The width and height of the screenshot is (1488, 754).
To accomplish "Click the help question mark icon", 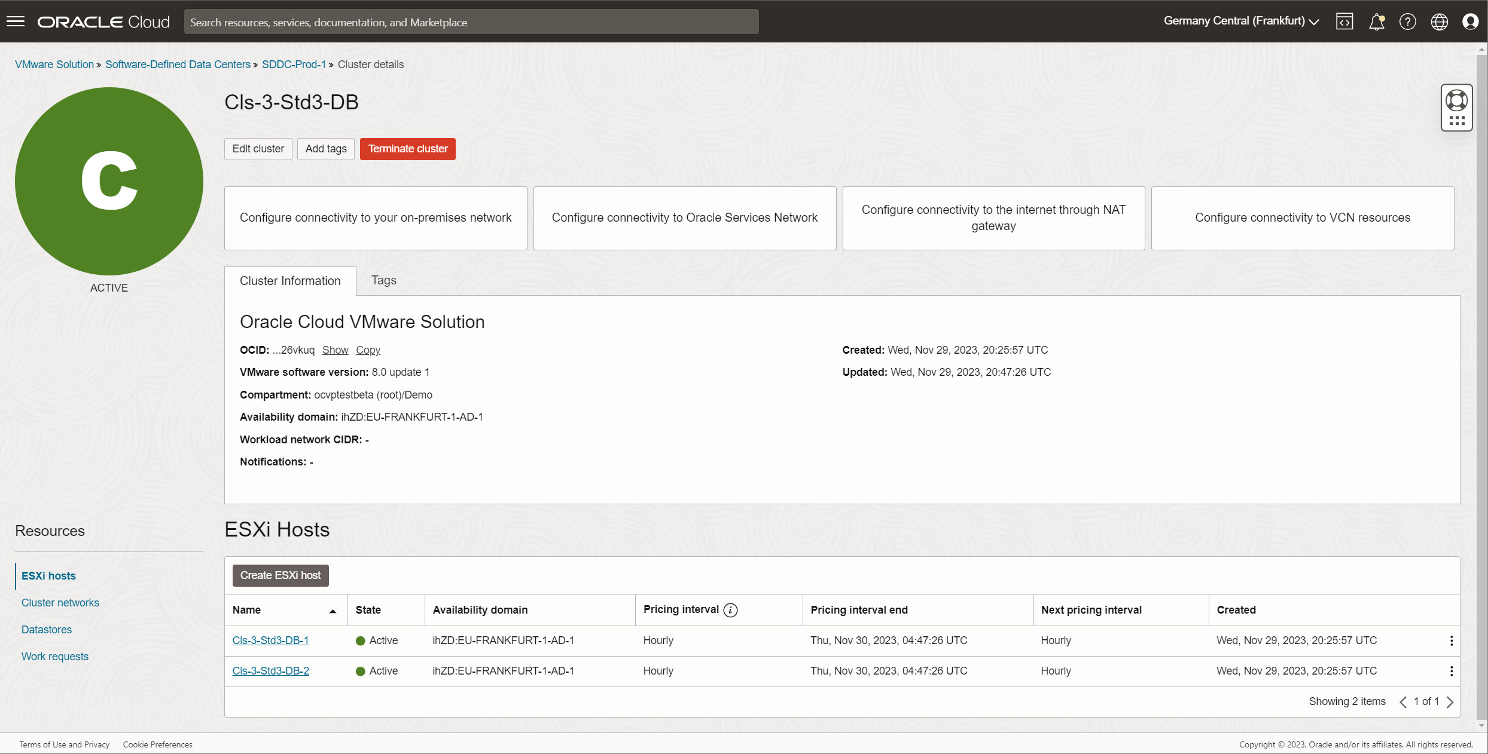I will [x=1407, y=21].
